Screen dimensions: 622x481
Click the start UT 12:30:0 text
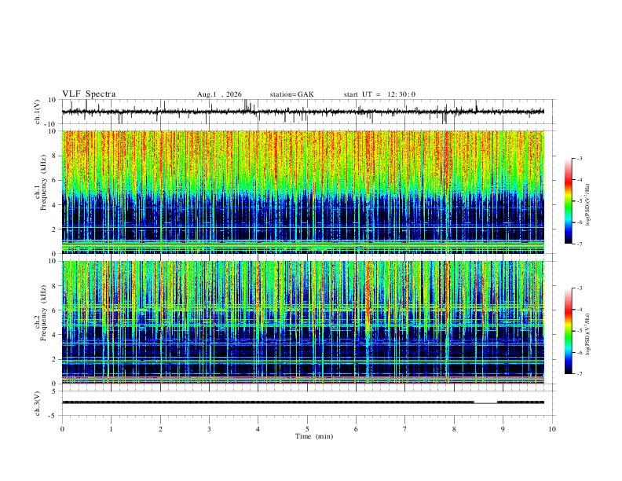click(379, 94)
